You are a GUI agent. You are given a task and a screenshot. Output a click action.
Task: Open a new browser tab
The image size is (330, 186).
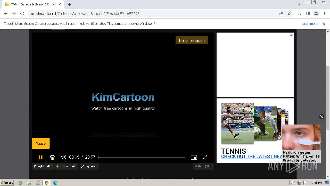click(x=70, y=4)
